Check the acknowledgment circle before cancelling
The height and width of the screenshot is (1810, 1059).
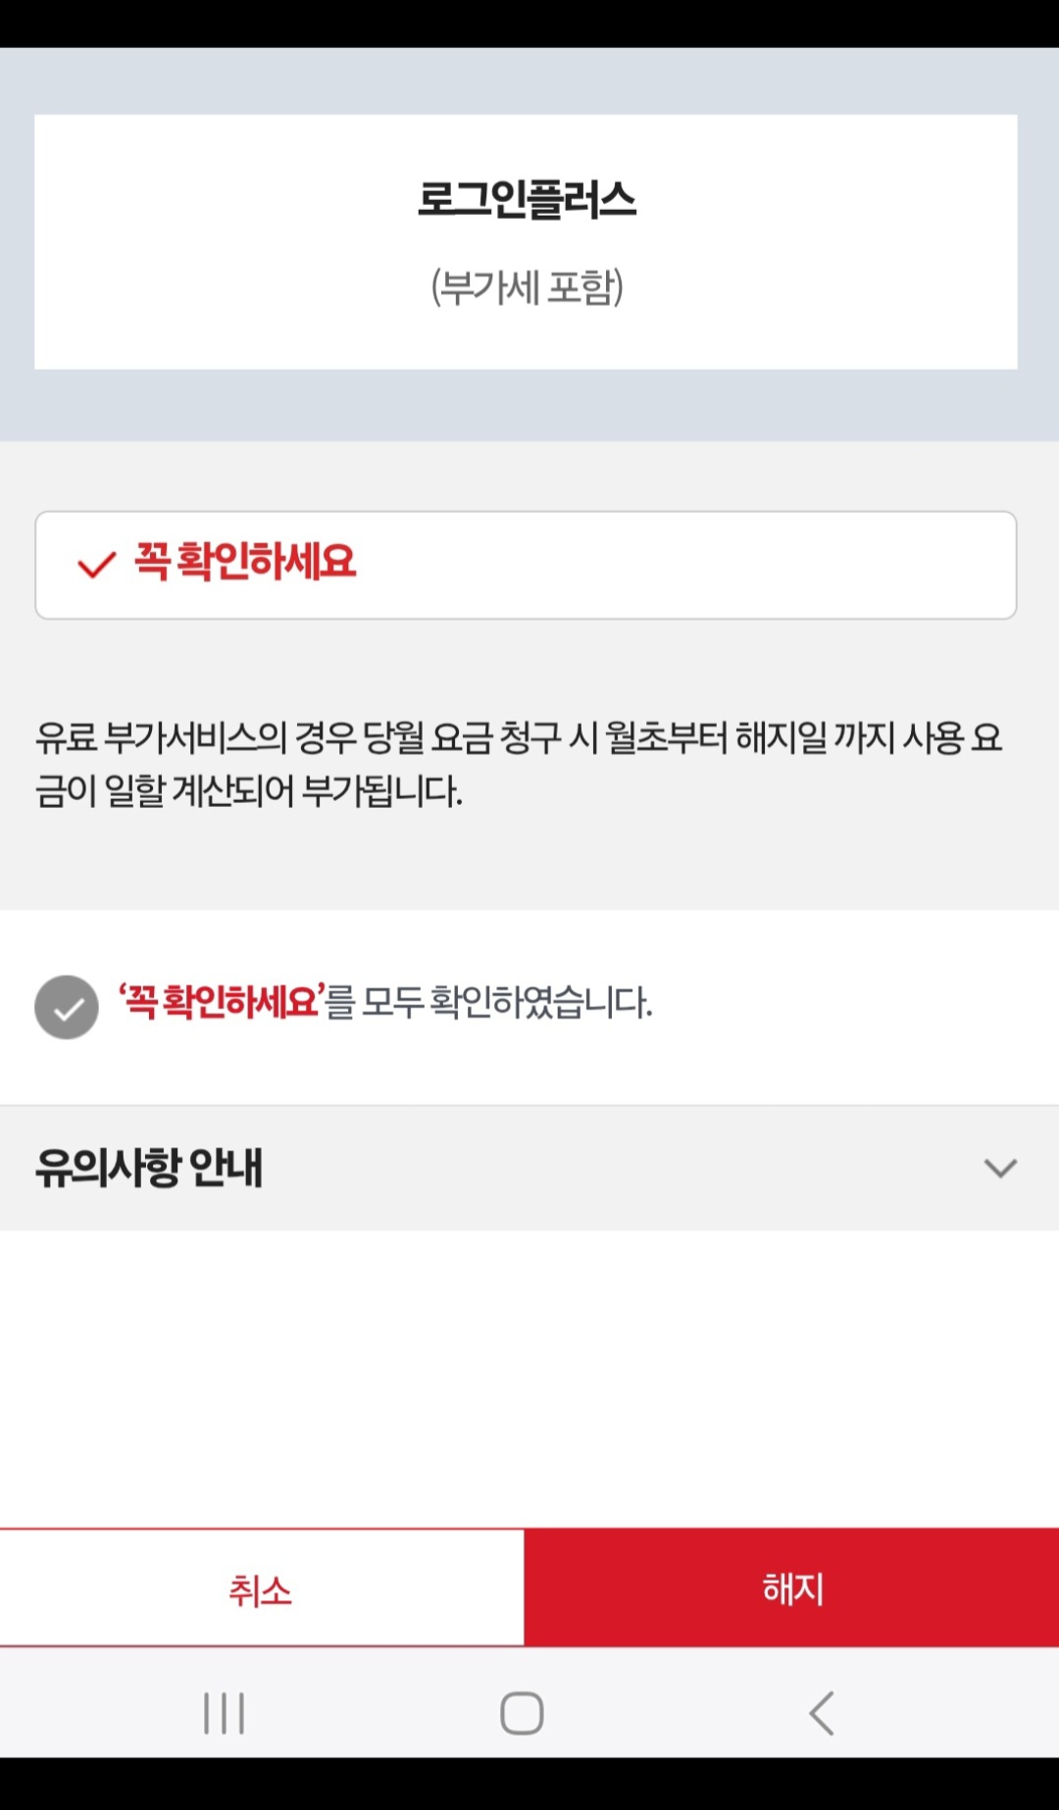[x=67, y=1004]
